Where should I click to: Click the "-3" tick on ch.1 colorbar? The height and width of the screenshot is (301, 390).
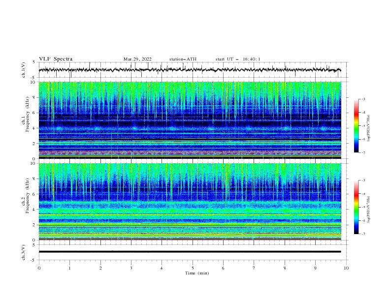(x=363, y=99)
